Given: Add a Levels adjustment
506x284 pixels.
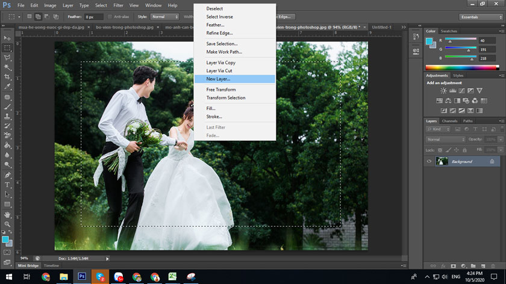Looking at the screenshot, I should pos(453,91).
